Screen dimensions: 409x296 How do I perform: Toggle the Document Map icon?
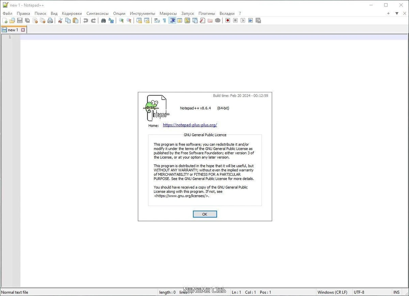[x=187, y=20]
